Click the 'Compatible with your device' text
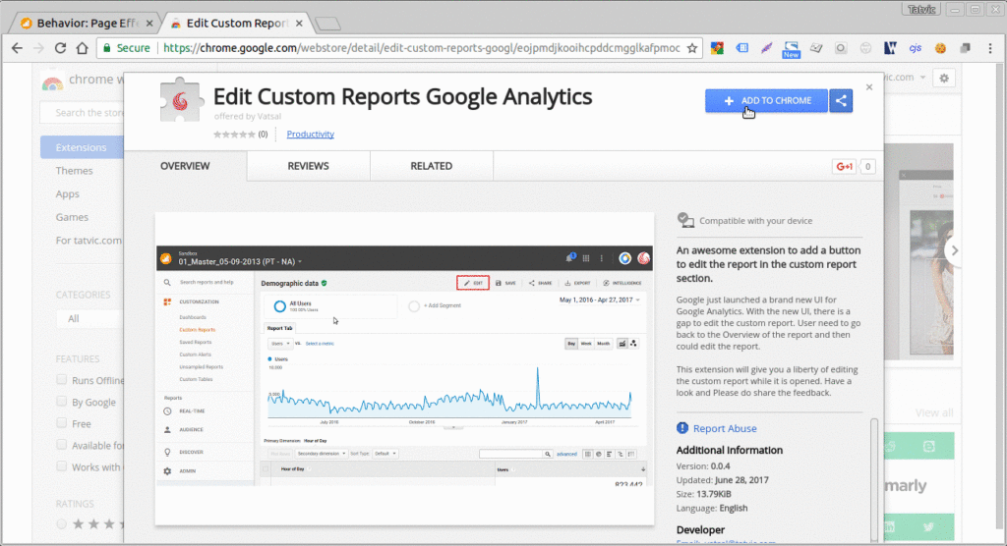The height and width of the screenshot is (546, 1007). click(756, 221)
